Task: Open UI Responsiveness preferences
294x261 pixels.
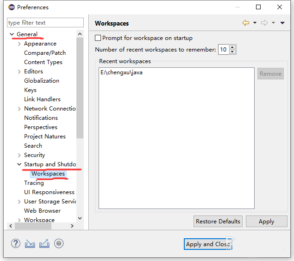Action: [x=49, y=192]
